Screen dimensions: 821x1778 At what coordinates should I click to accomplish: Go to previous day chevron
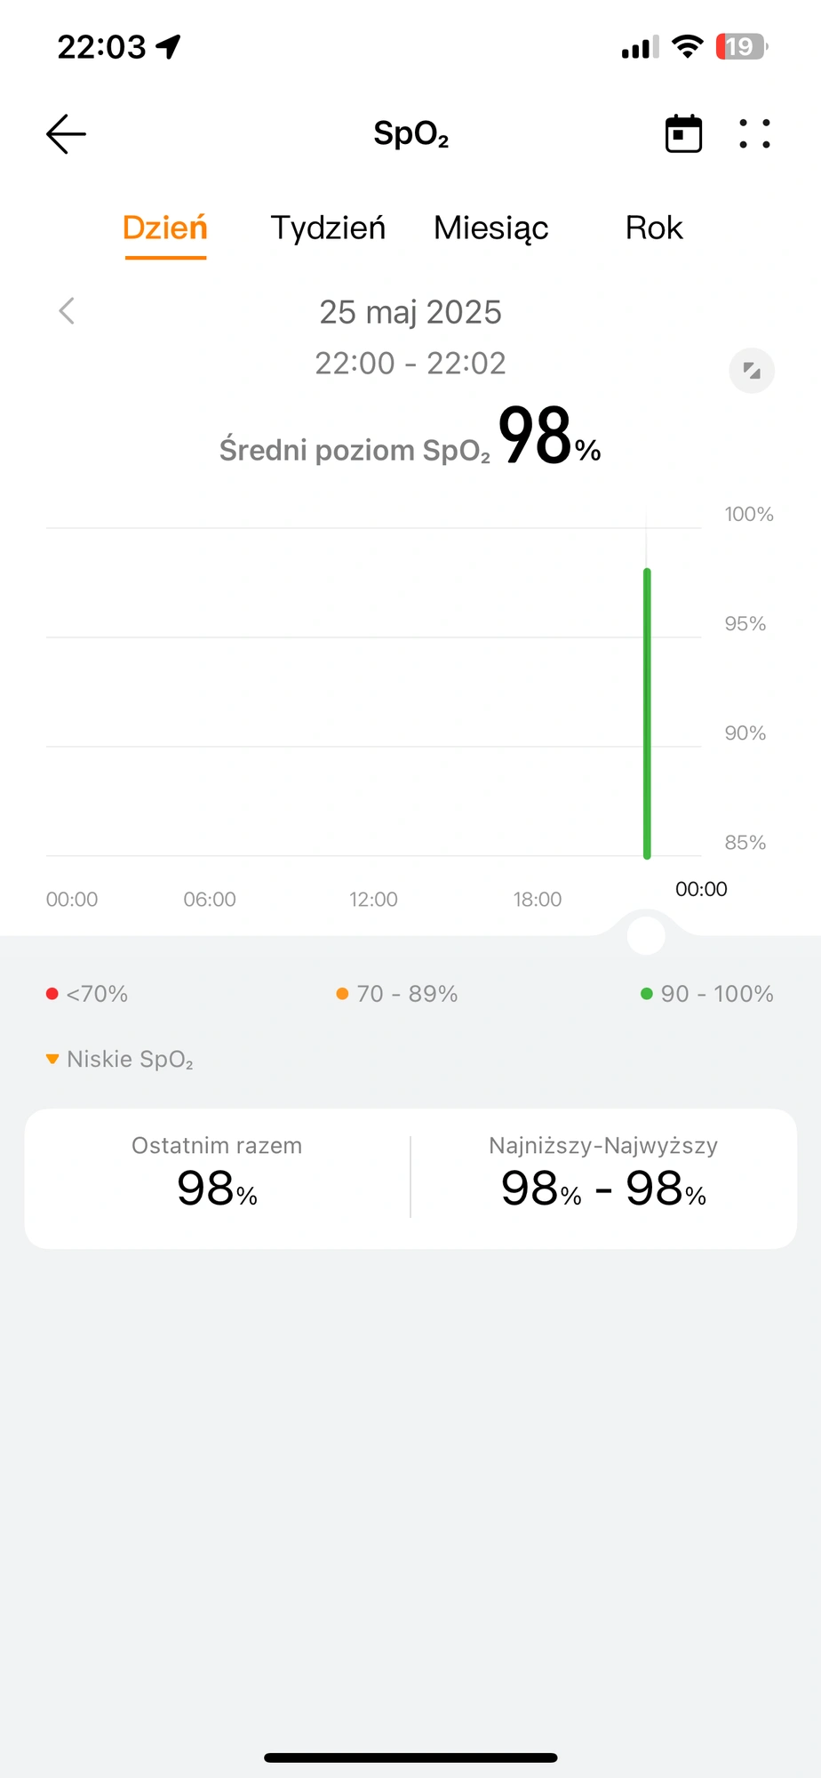(x=67, y=311)
